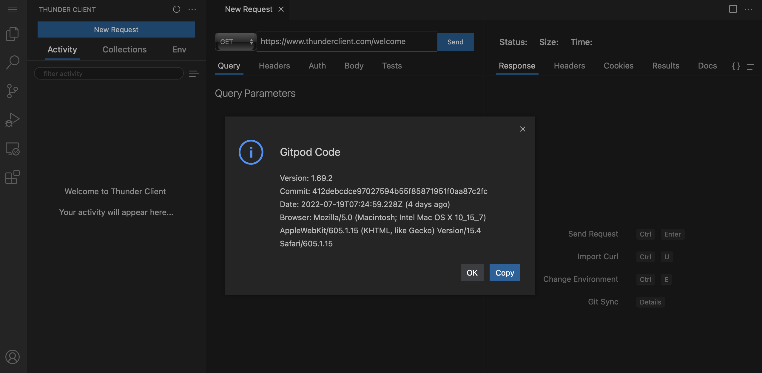Open the hamburger menu icon top left
Screen dimensions: 762x373
tap(12, 9)
